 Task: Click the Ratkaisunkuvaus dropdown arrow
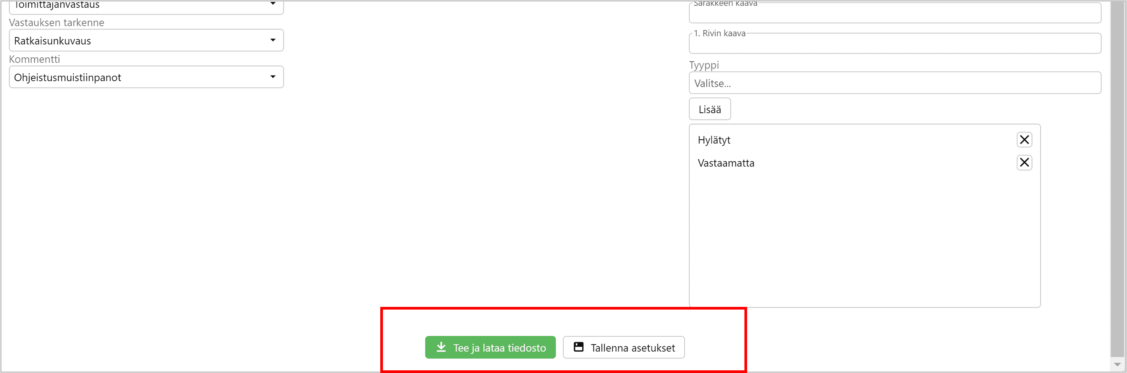(273, 40)
